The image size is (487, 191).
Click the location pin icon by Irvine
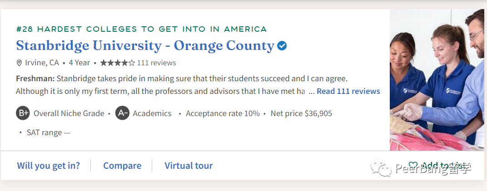19,63
